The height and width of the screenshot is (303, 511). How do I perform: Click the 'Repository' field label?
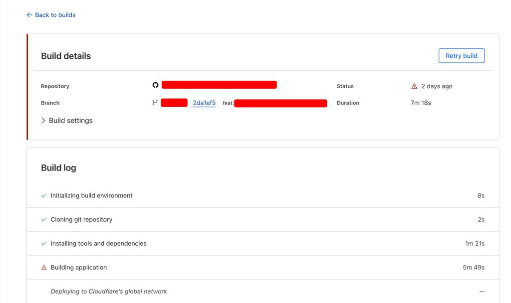[55, 86]
